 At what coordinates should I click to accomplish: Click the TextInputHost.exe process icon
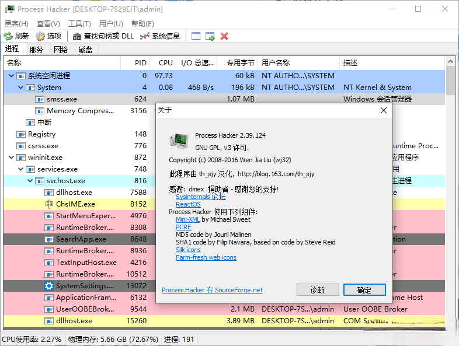click(49, 263)
